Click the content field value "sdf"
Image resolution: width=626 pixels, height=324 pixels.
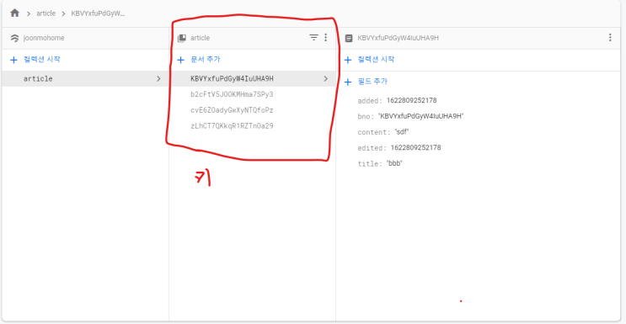(x=402, y=132)
